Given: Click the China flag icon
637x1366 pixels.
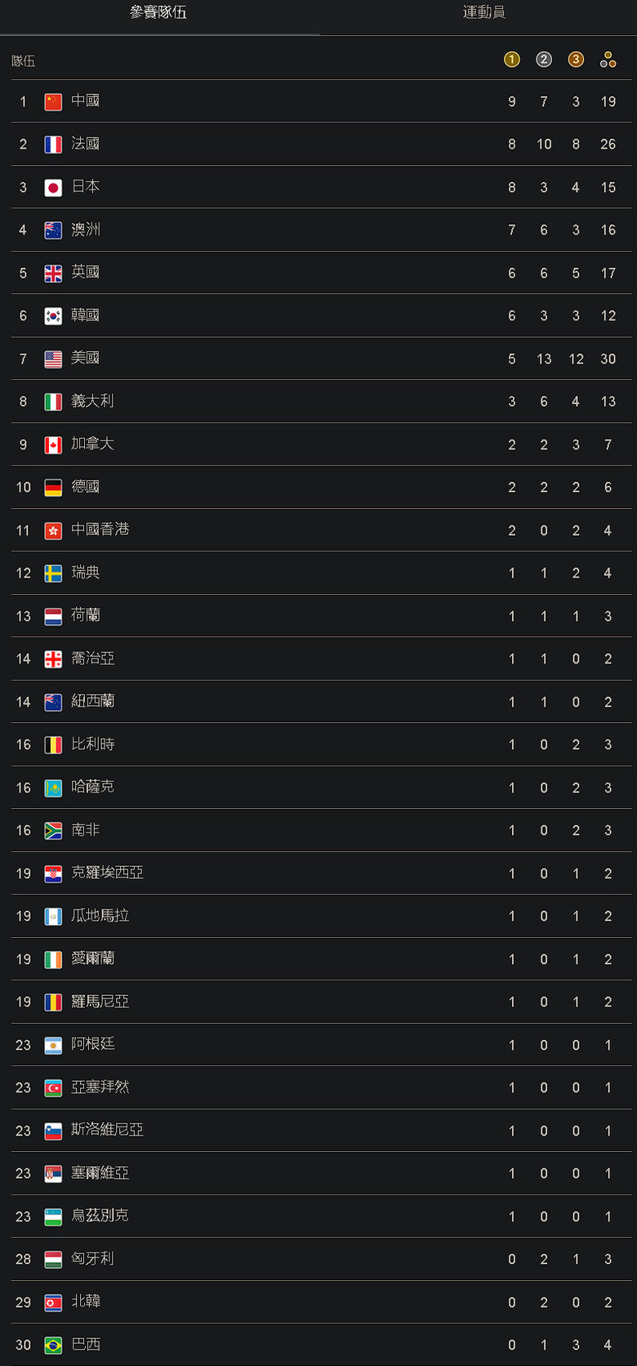Looking at the screenshot, I should pyautogui.click(x=53, y=101).
